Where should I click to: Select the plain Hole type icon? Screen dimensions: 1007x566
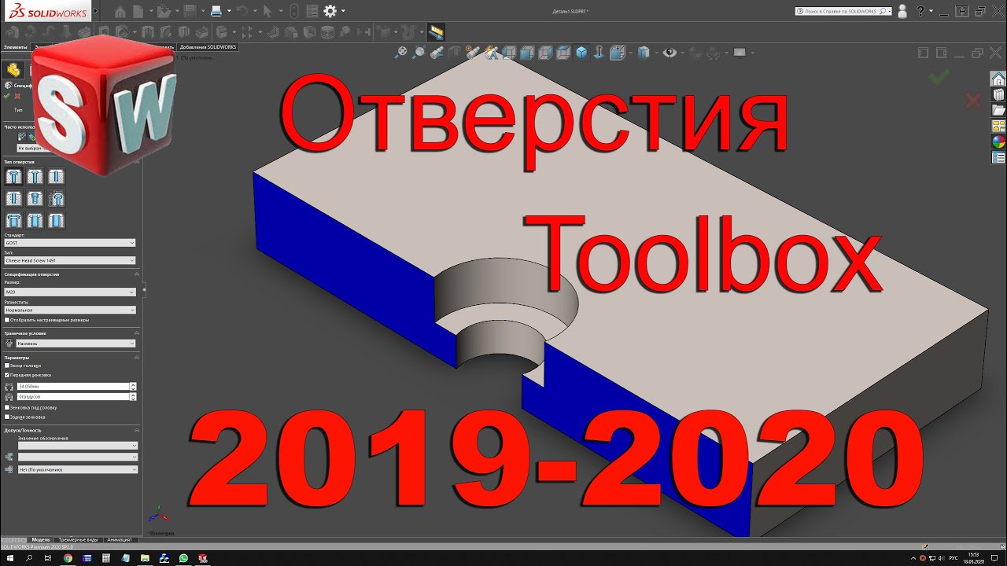(56, 177)
